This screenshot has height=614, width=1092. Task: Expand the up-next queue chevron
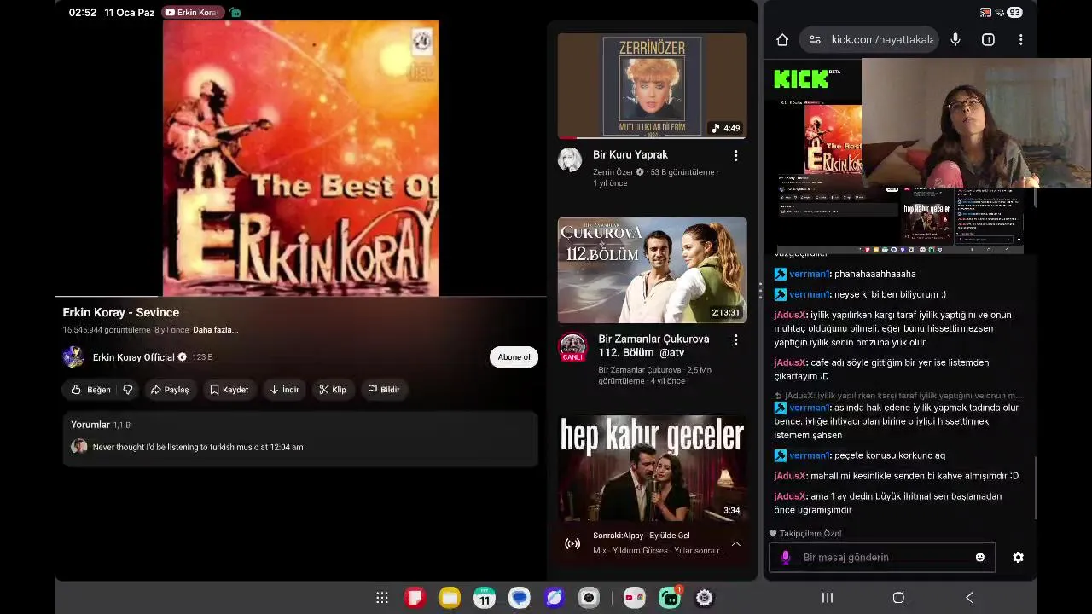pos(735,543)
